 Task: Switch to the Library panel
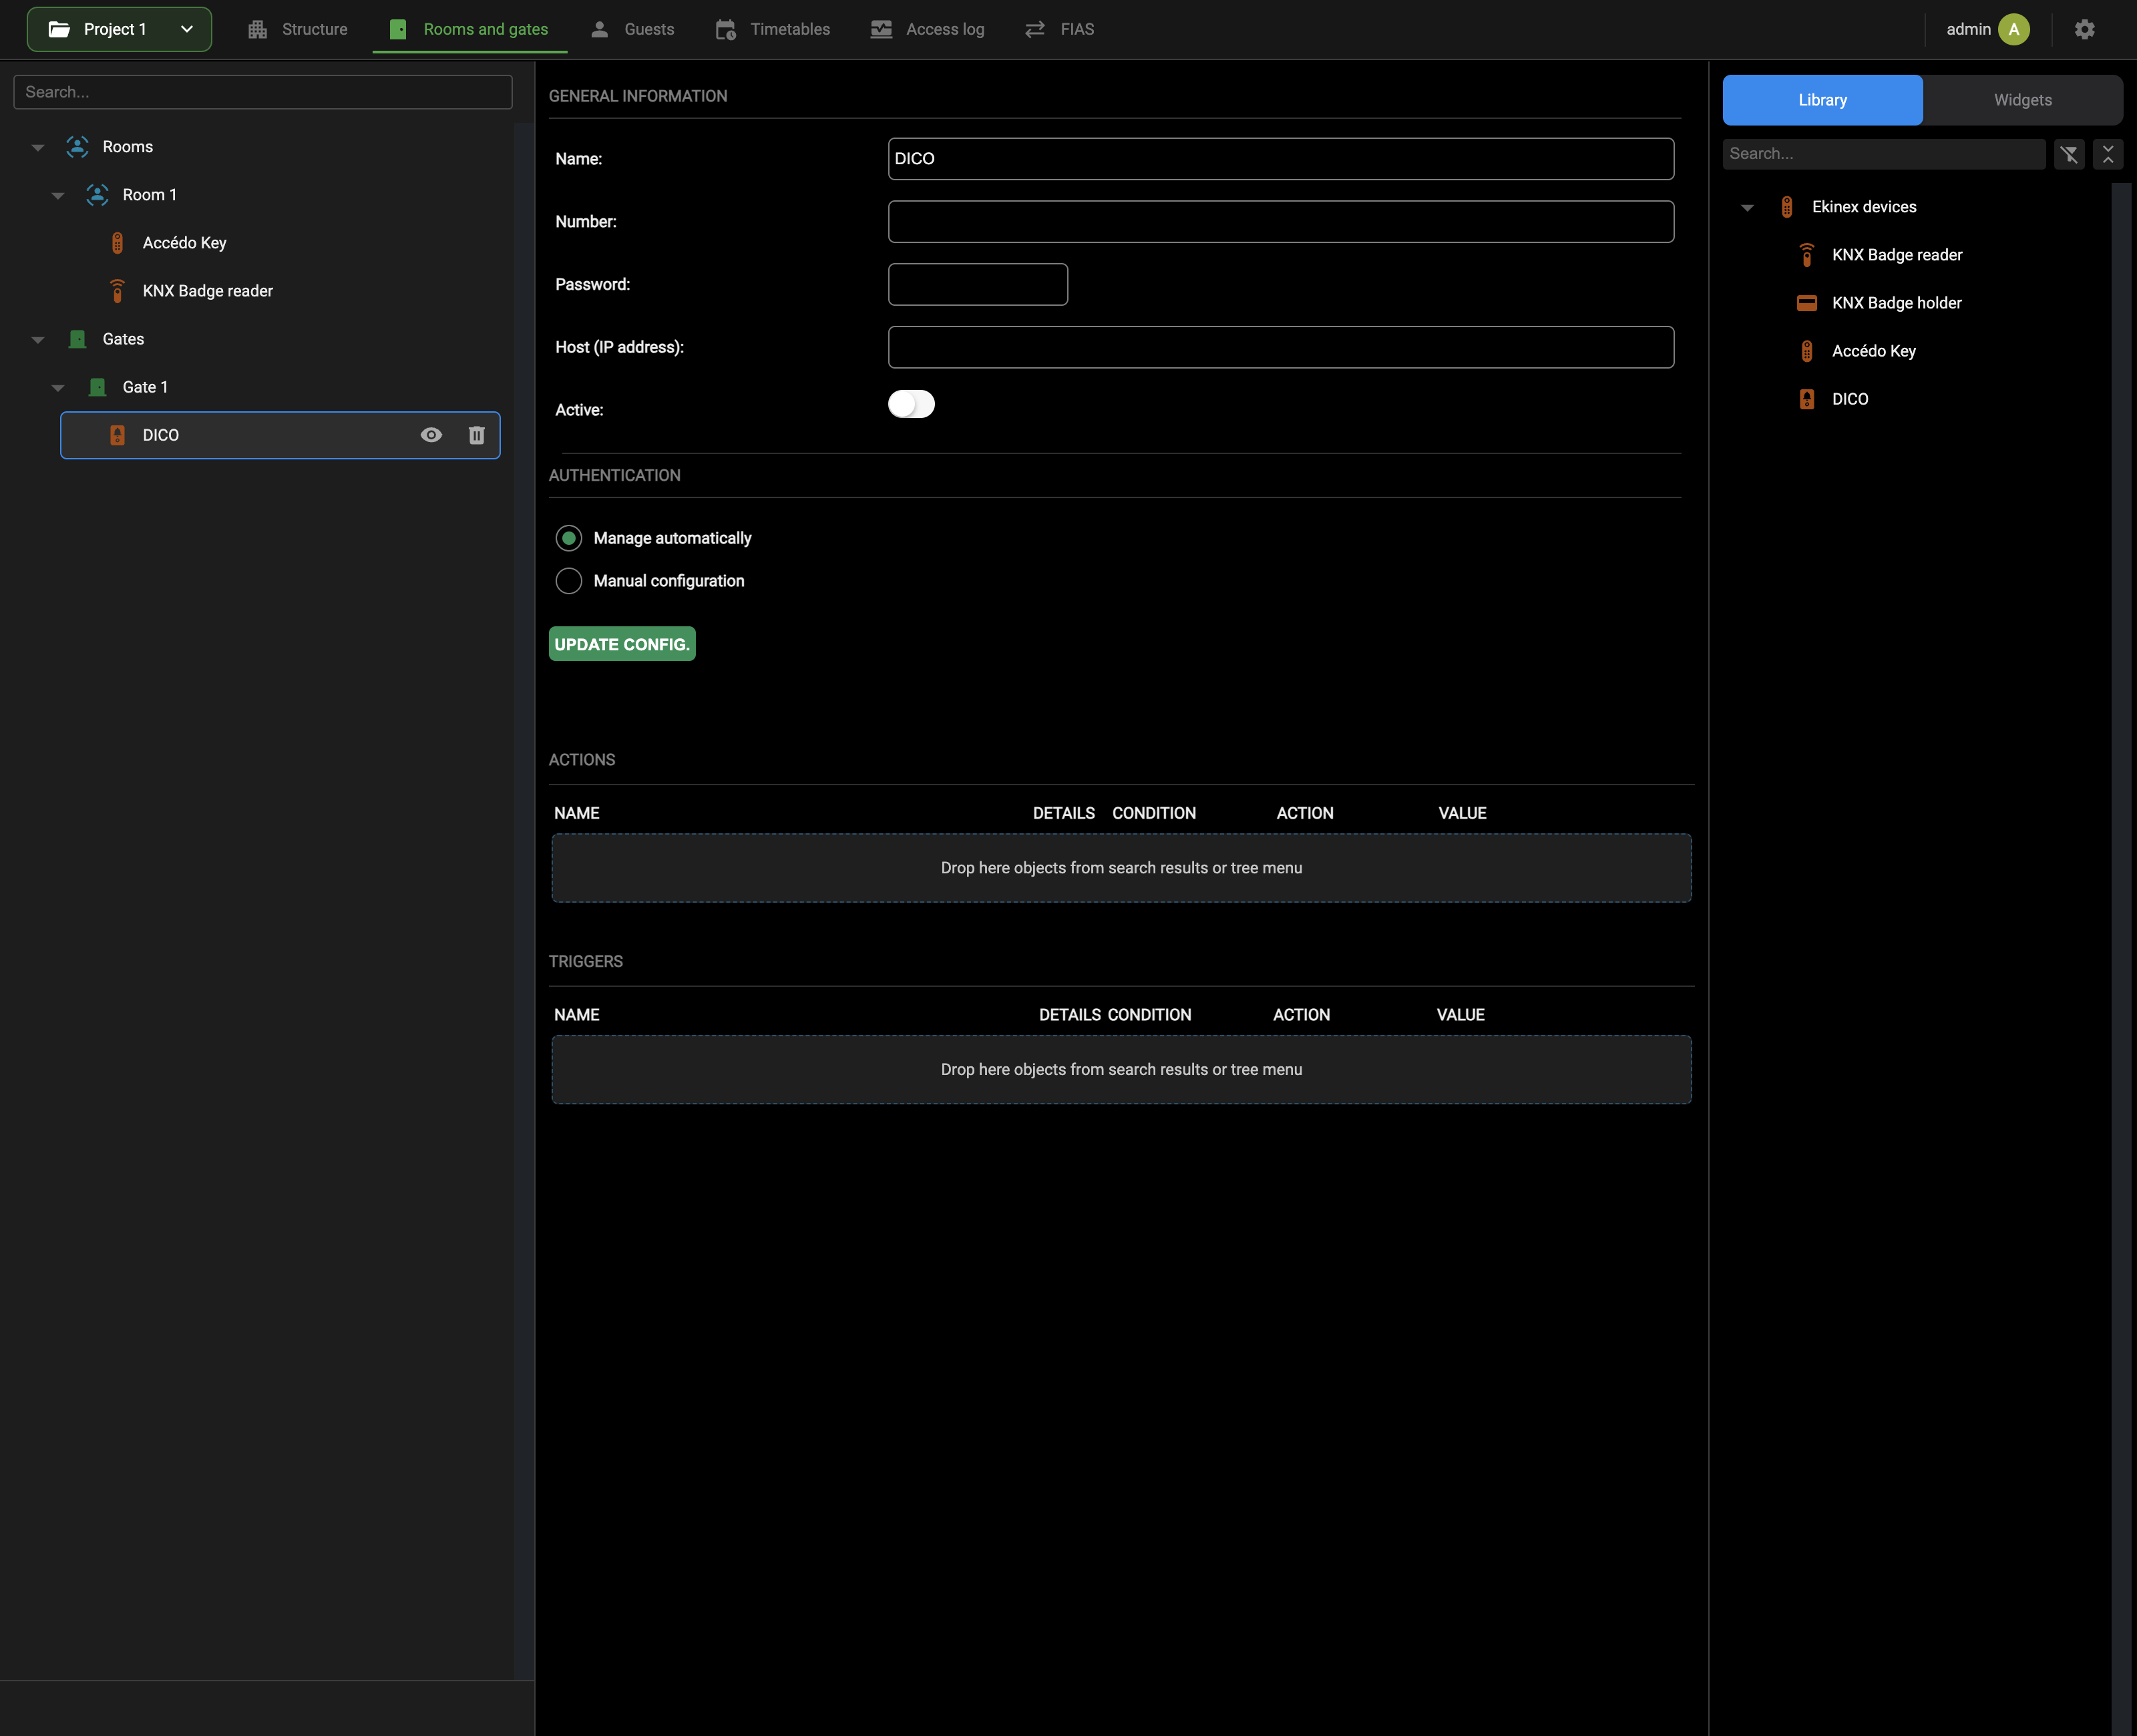[1822, 100]
